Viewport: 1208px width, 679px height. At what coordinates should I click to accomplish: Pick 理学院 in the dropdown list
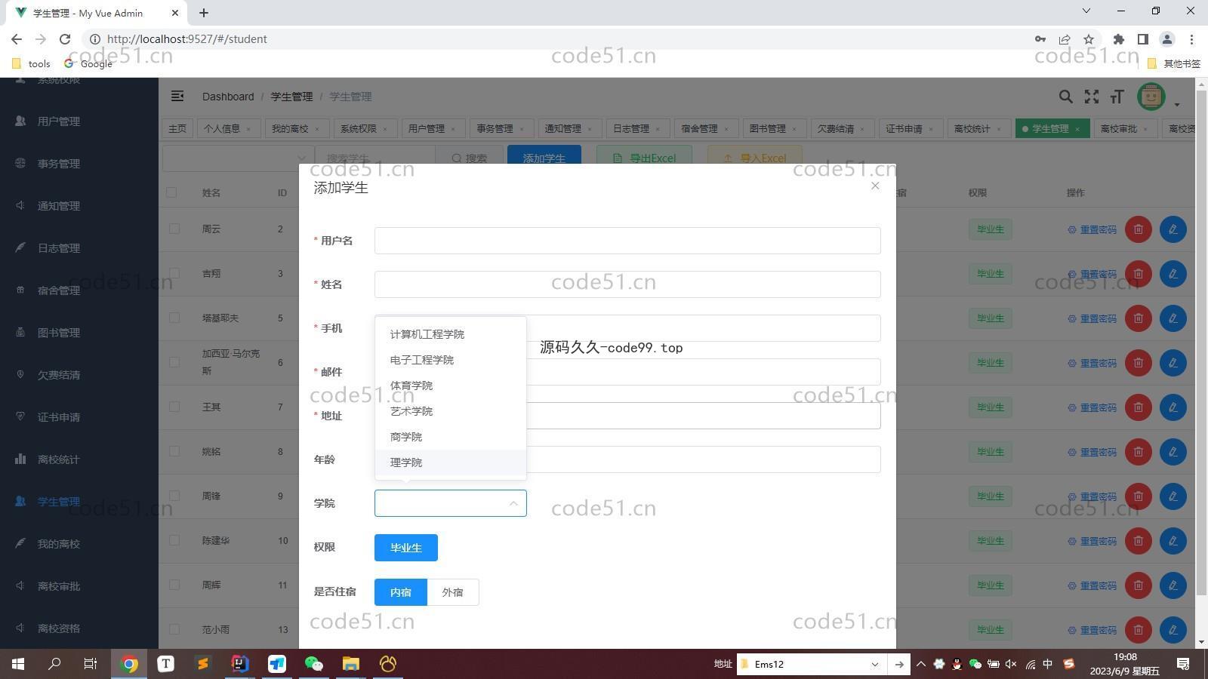[x=406, y=462]
